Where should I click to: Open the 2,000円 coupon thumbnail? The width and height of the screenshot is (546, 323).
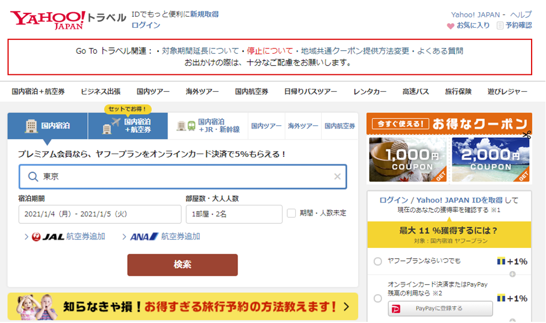(x=491, y=160)
